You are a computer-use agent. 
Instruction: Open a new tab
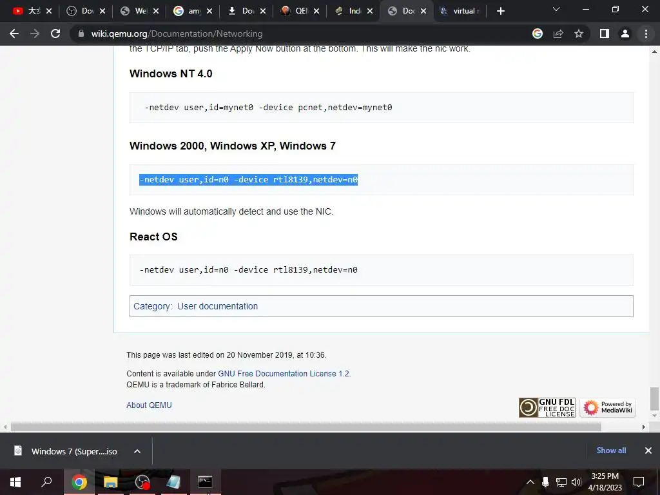tap(500, 11)
